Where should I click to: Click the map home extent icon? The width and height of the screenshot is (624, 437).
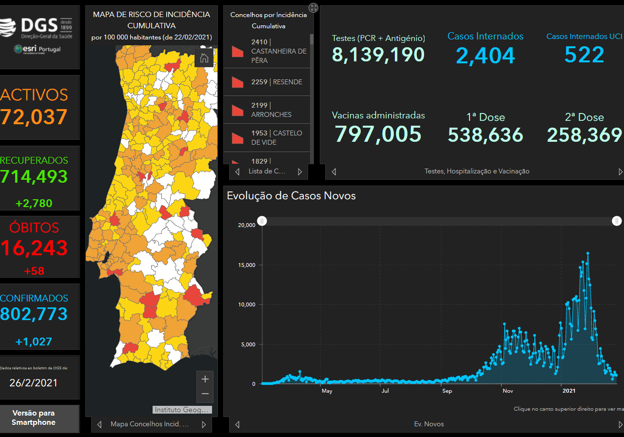[x=204, y=58]
